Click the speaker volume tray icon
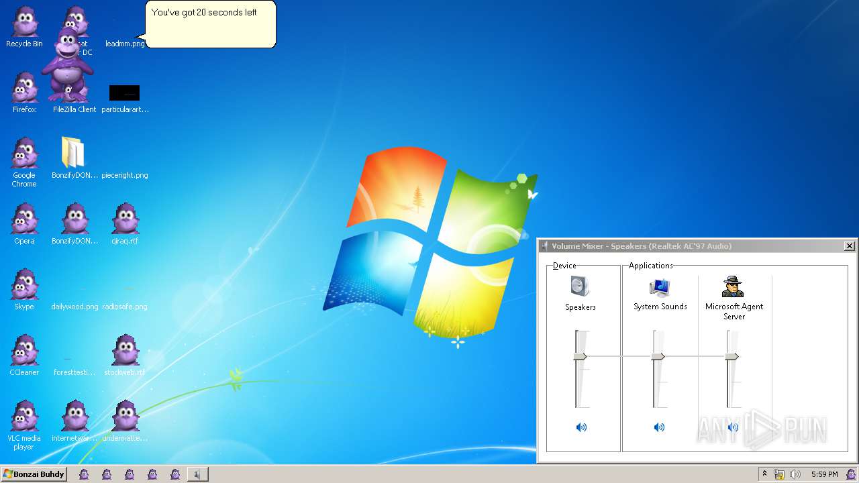 795,474
